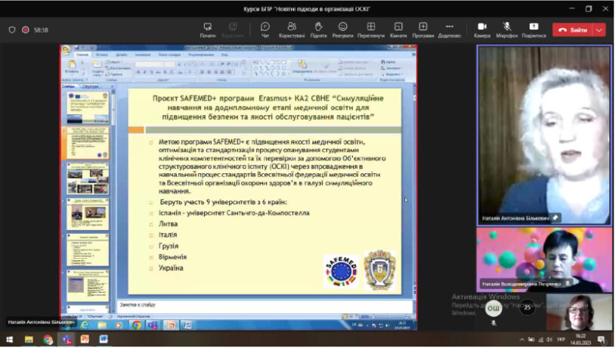Image resolution: width=616 pixels, height=348 pixels.
Task: Click Наталія Антонівна Бількевич's video tile
Action: tap(543, 134)
